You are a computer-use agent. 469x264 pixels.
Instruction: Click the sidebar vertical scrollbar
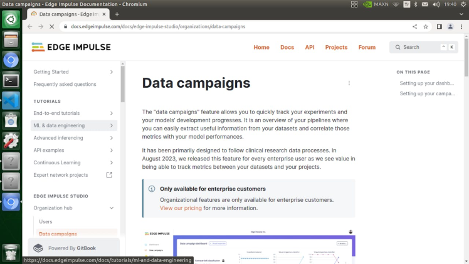pos(122,88)
